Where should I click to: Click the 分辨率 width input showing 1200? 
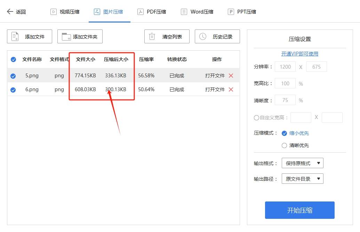coord(285,67)
